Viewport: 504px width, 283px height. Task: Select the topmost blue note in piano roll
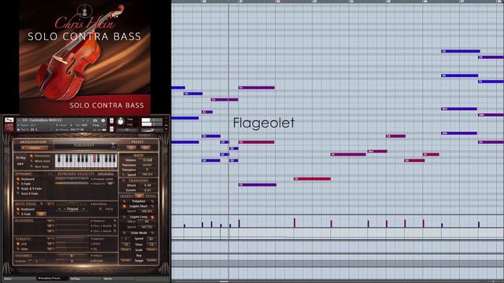pos(461,51)
